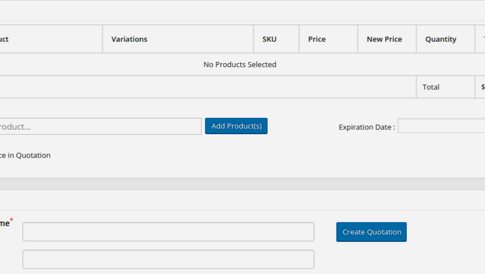
Task: Click the 'in Quotation' label text
Action: pos(29,155)
